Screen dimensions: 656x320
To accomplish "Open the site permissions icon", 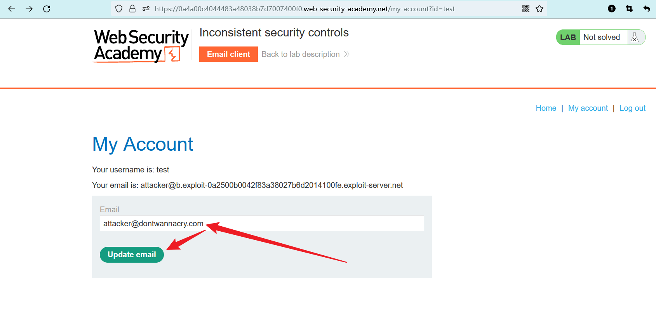I will (146, 9).
